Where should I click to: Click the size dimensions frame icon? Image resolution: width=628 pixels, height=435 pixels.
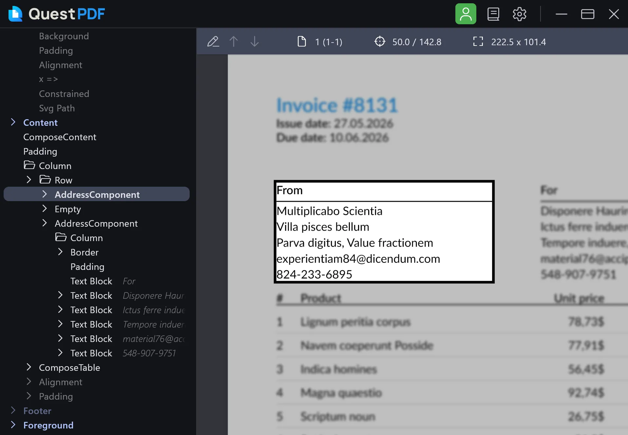[478, 42]
